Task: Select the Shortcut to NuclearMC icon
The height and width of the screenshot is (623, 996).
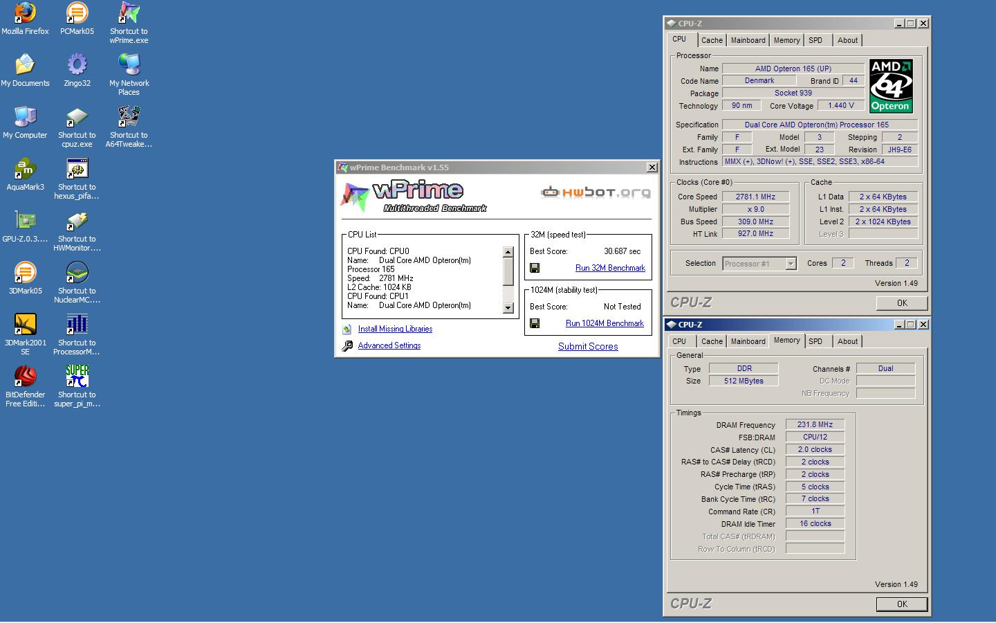Action: pos(77,272)
